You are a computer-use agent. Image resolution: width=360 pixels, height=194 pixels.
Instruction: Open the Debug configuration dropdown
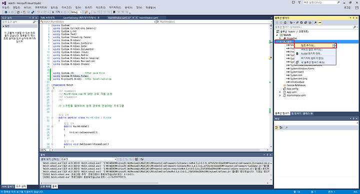[76, 12]
